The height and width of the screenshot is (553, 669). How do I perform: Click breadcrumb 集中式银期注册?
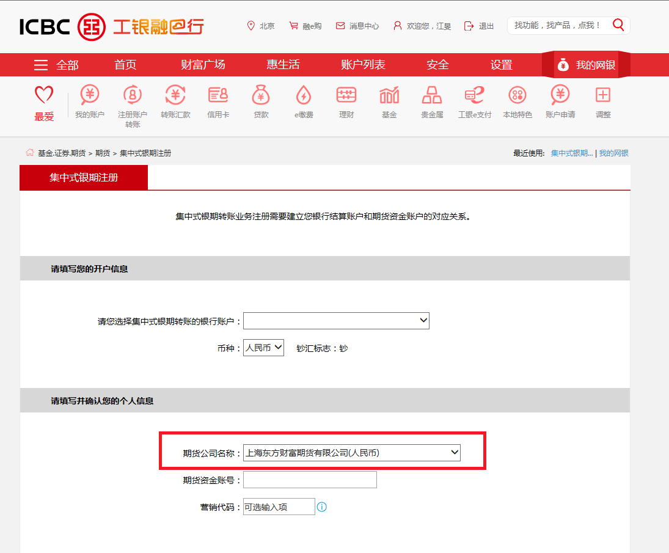145,153
